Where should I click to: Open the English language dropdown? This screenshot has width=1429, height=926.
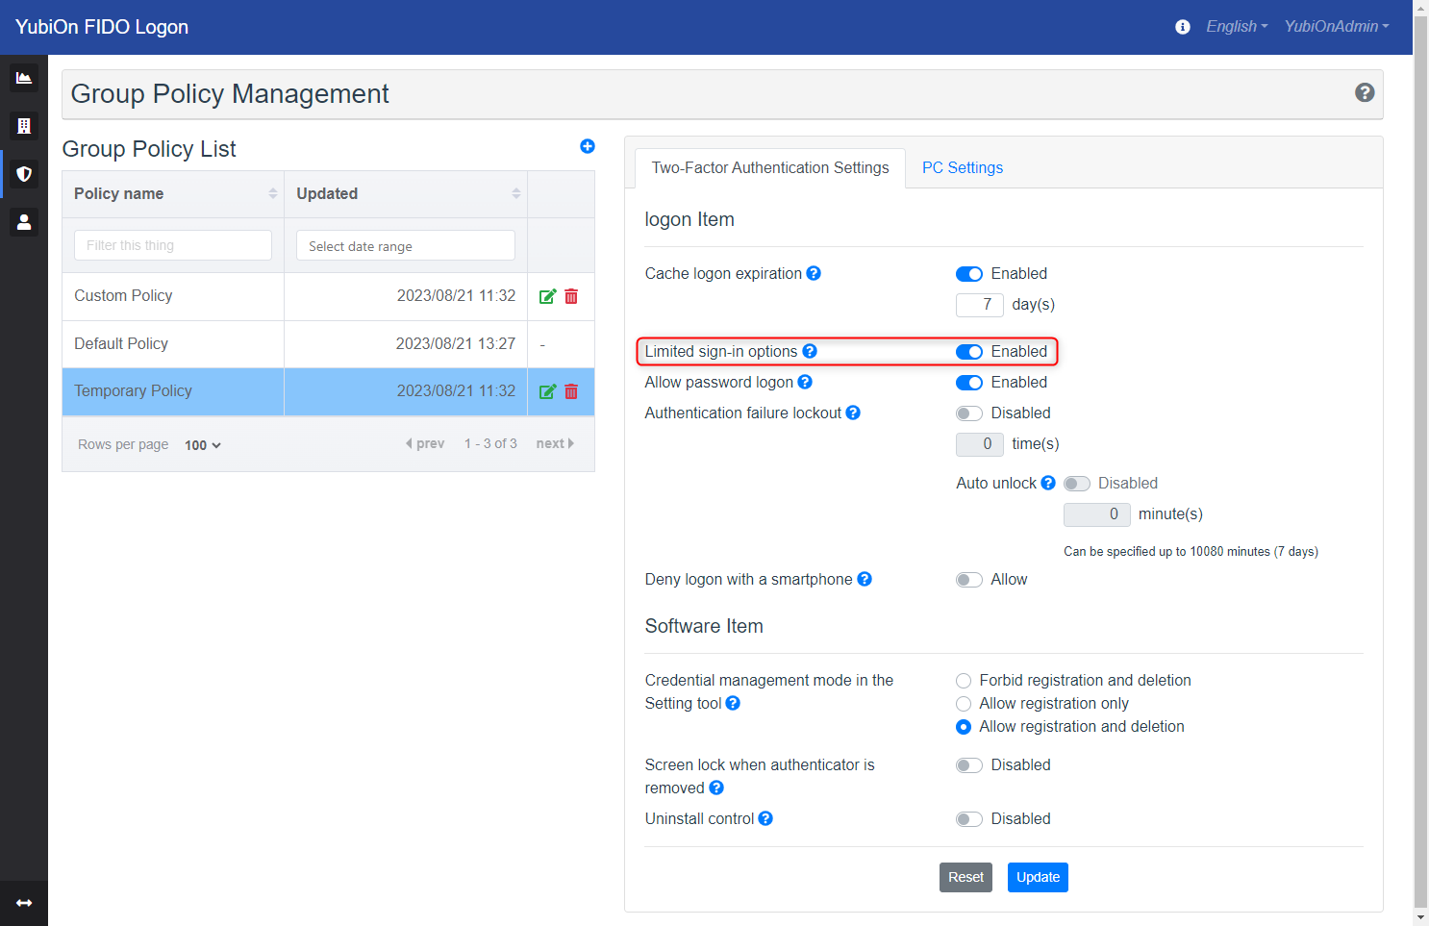click(1237, 27)
